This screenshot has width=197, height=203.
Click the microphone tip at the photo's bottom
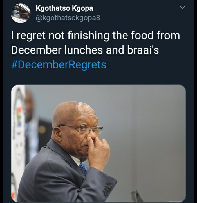click(x=136, y=196)
